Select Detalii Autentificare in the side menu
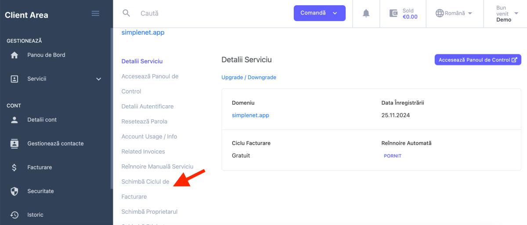 [147, 107]
